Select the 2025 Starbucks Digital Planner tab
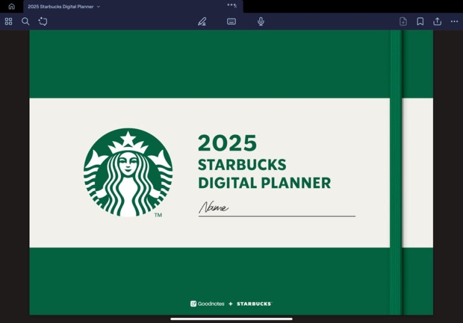This screenshot has width=463, height=323. tap(60, 6)
